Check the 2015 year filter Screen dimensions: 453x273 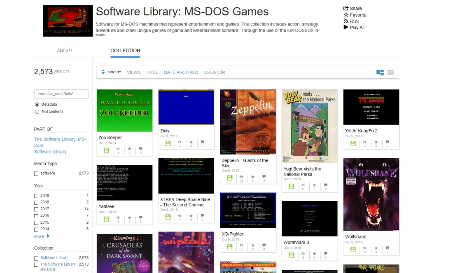pyautogui.click(x=36, y=223)
